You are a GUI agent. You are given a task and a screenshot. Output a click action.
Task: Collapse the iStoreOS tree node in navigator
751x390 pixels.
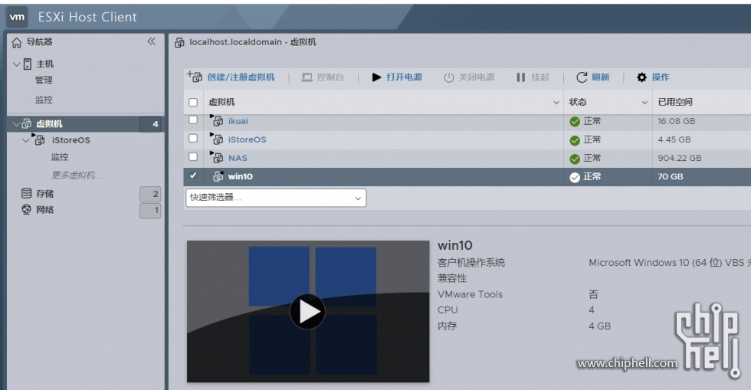26,140
